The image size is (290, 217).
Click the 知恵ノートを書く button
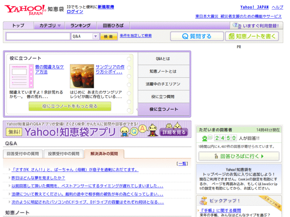[252, 37]
